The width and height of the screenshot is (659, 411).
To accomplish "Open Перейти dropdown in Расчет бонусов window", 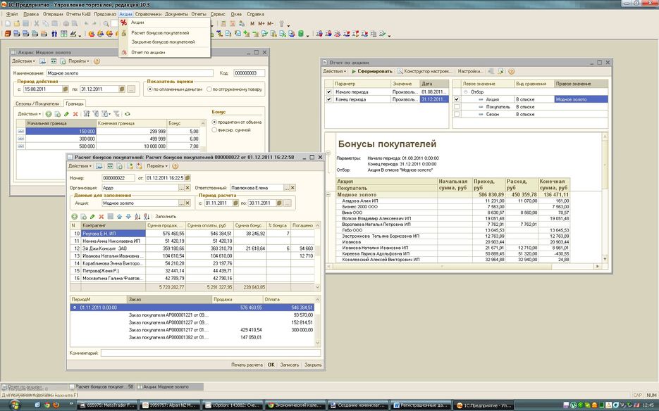I will [156, 166].
